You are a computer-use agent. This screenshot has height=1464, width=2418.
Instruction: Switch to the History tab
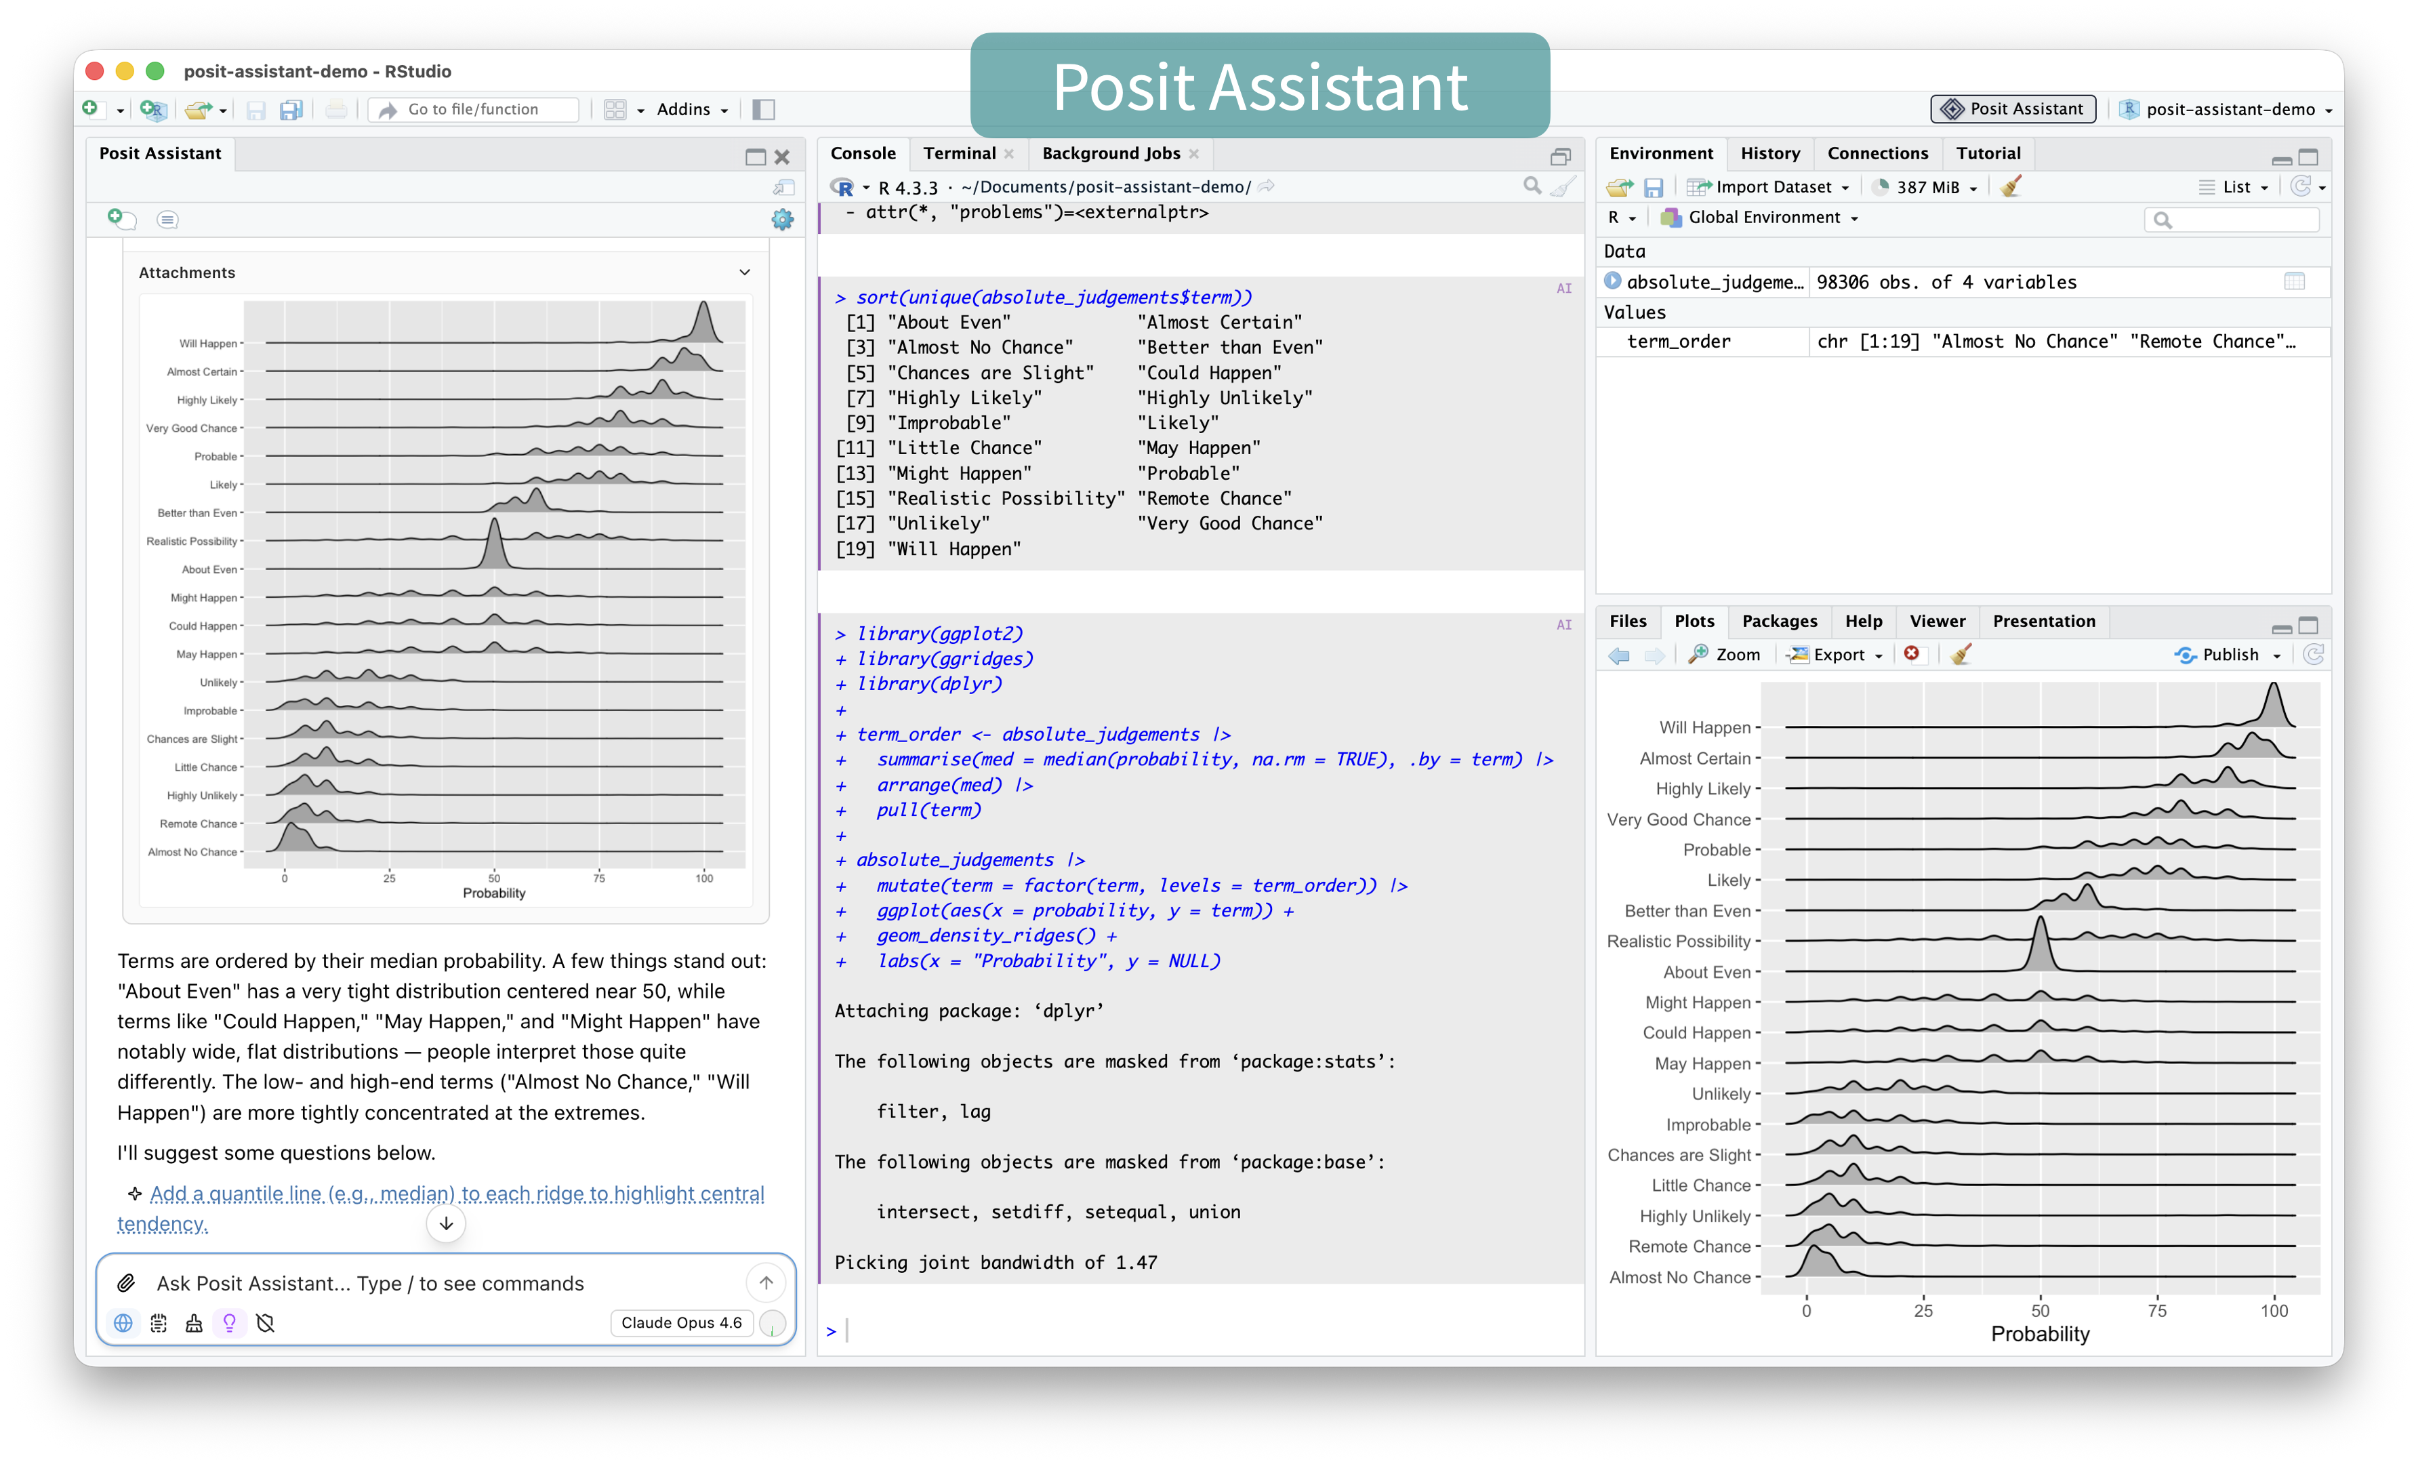click(x=1769, y=153)
